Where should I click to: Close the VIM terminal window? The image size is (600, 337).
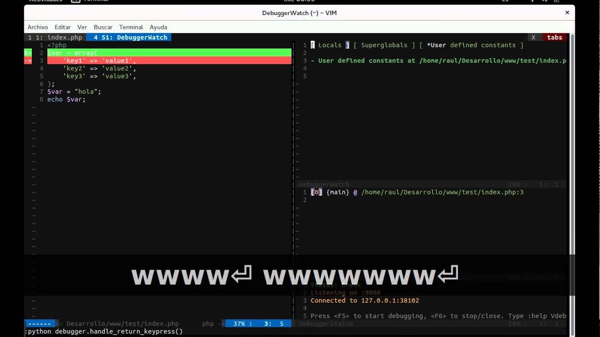(567, 13)
